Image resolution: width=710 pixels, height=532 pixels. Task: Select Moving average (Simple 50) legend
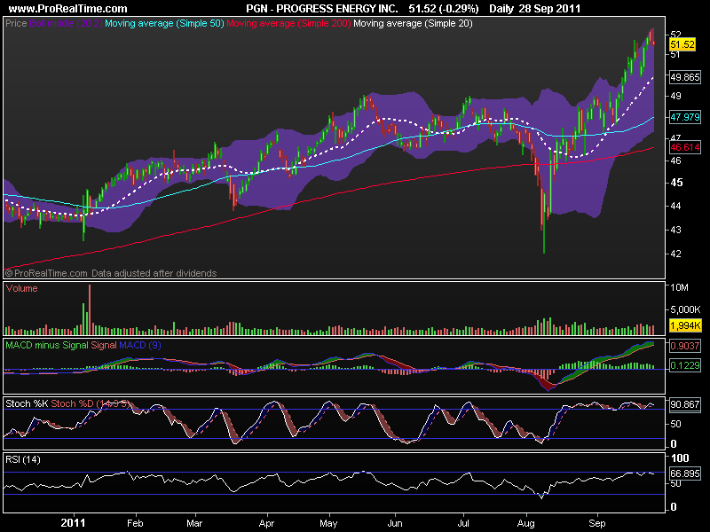pyautogui.click(x=164, y=23)
